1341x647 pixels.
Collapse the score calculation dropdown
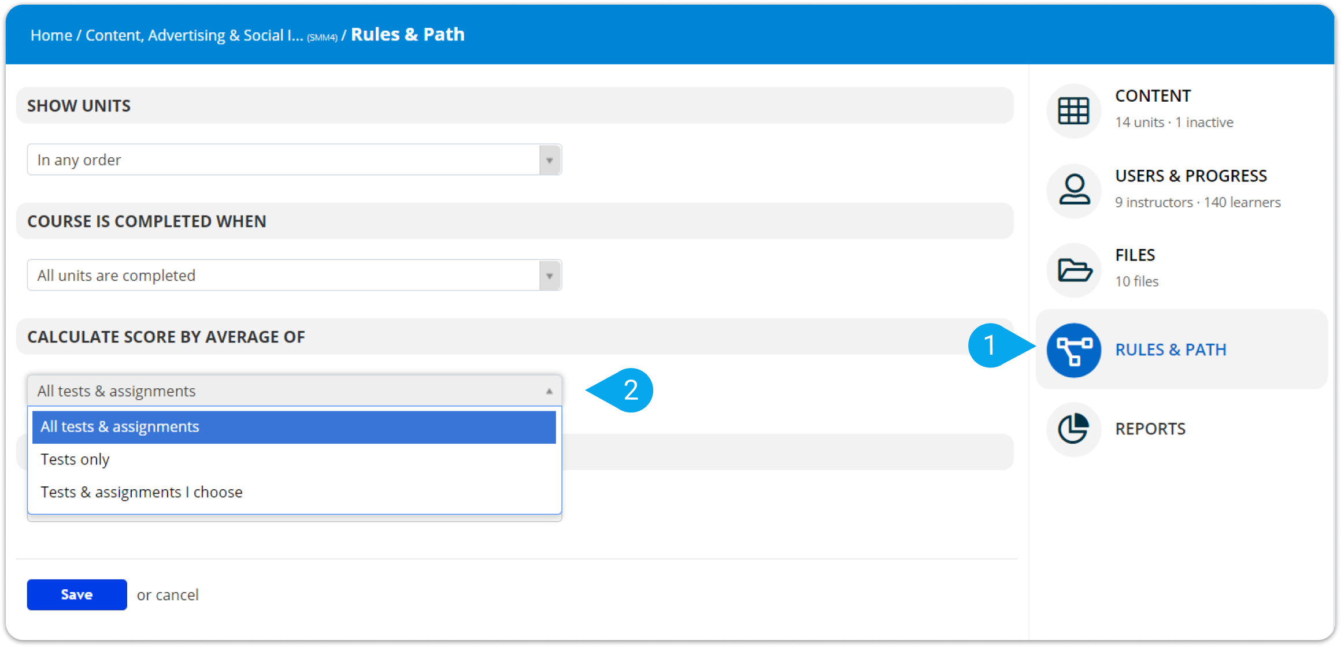point(294,391)
